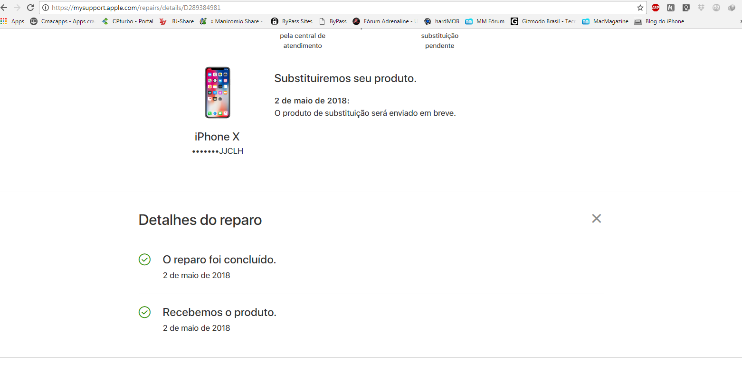This screenshot has width=742, height=373.
Task: Select the masked serial ending JJCLH
Action: pos(218,151)
